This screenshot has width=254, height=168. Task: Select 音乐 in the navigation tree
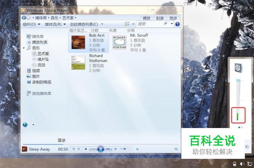coord(33,48)
